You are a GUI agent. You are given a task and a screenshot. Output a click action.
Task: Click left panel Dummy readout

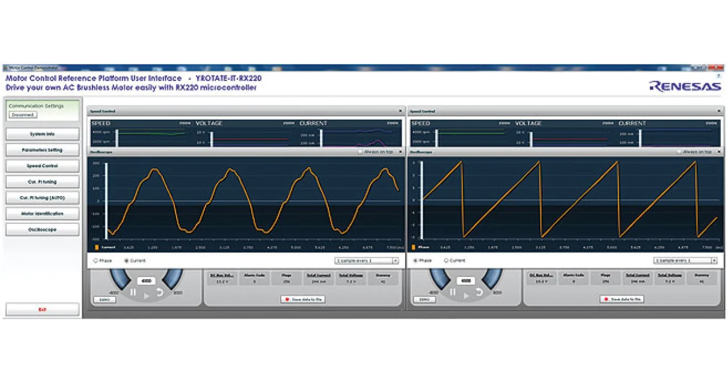(x=384, y=278)
